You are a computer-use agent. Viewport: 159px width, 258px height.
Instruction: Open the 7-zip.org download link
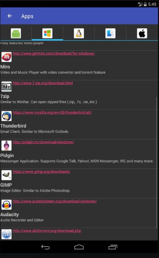click(x=43, y=83)
